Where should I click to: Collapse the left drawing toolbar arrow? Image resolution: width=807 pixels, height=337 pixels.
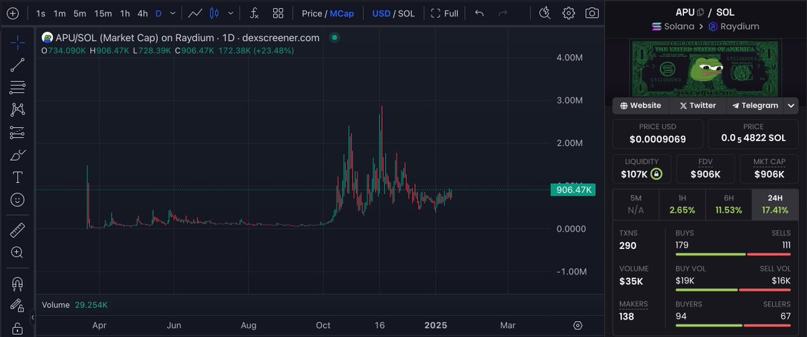pos(33,316)
